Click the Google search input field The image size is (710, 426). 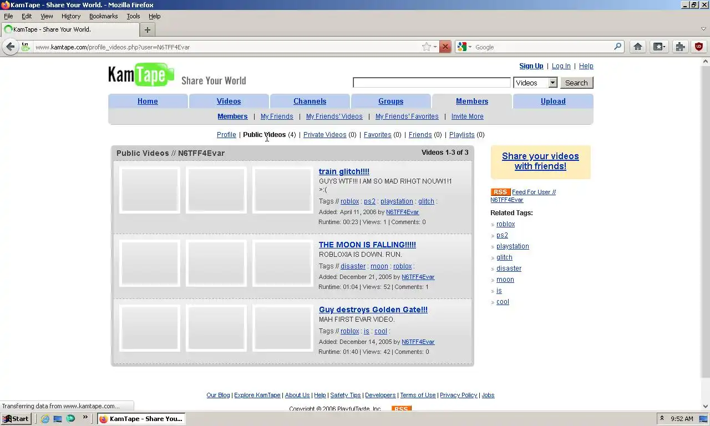click(542, 47)
